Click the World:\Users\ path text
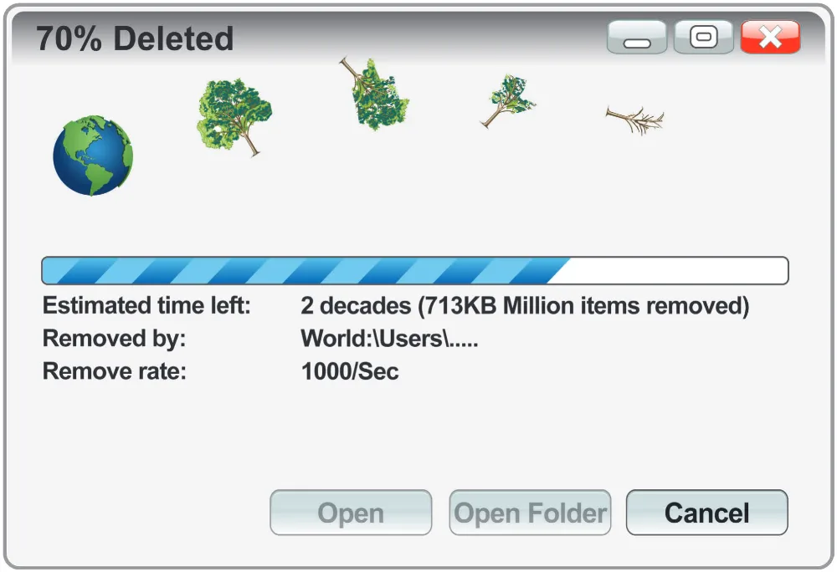 (389, 339)
